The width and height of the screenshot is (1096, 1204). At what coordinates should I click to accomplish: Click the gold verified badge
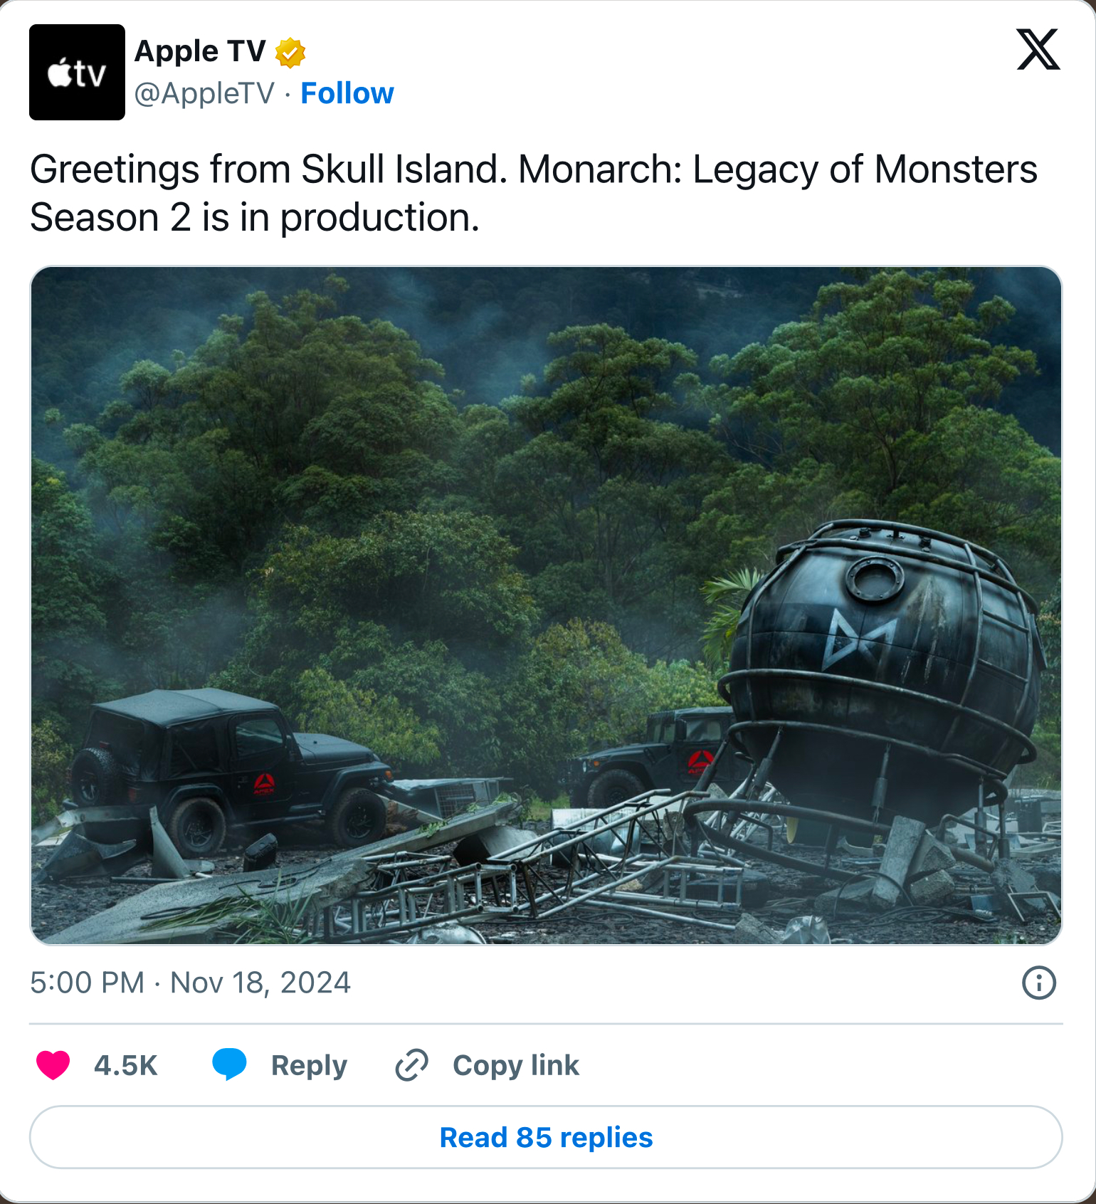click(x=290, y=53)
